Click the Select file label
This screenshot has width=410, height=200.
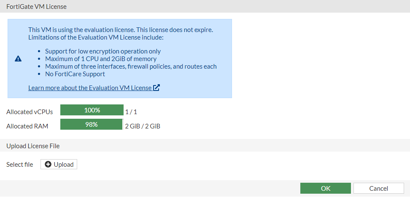19,165
